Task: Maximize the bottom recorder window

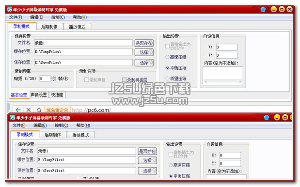Action: [285, 117]
